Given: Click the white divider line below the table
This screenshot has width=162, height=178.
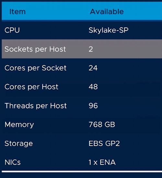Looking at the screenshot, I should coord(82,172).
